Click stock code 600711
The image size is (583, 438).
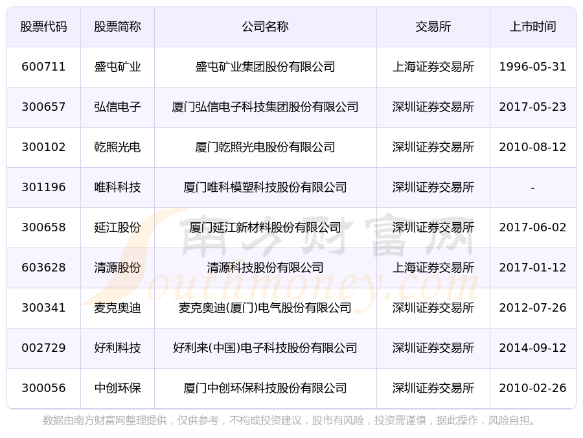click(43, 67)
